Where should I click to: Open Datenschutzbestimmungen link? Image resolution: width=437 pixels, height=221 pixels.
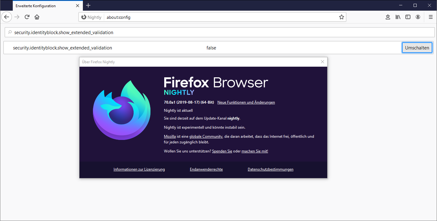pos(271,169)
